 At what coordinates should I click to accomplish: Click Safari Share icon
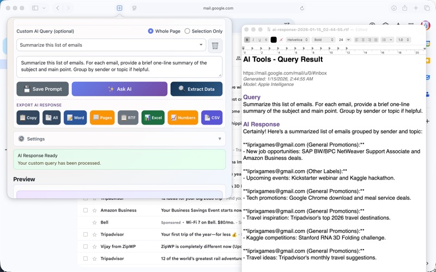405,8
